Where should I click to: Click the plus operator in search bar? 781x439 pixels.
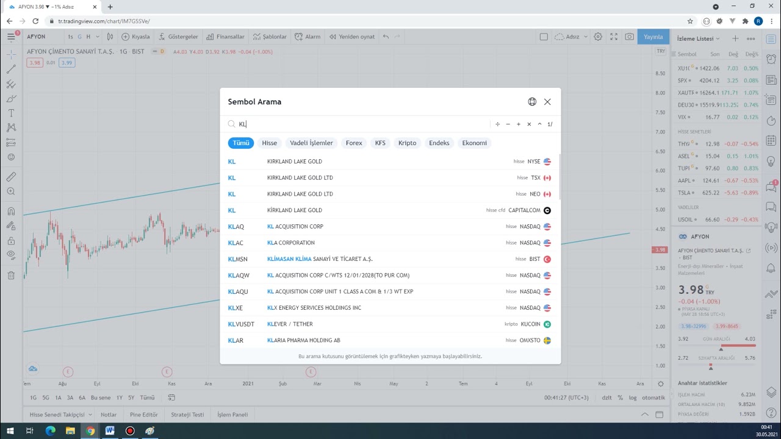[x=519, y=124]
